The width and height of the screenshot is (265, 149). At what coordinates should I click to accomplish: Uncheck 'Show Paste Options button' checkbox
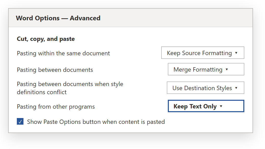20,121
